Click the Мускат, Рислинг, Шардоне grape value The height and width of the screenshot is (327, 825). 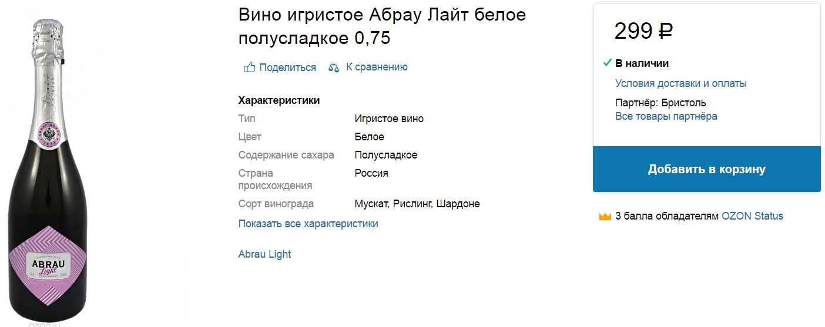(x=417, y=204)
